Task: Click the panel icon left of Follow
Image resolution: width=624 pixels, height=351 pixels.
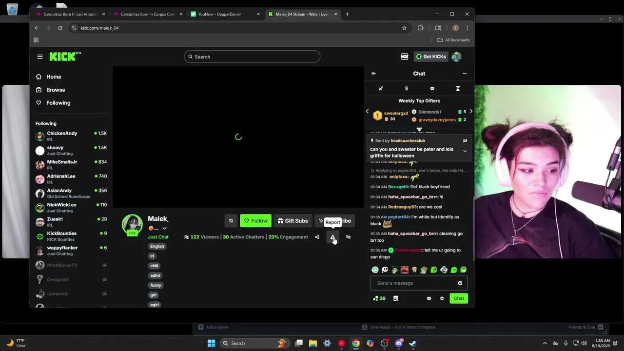Action: pyautogui.click(x=231, y=221)
